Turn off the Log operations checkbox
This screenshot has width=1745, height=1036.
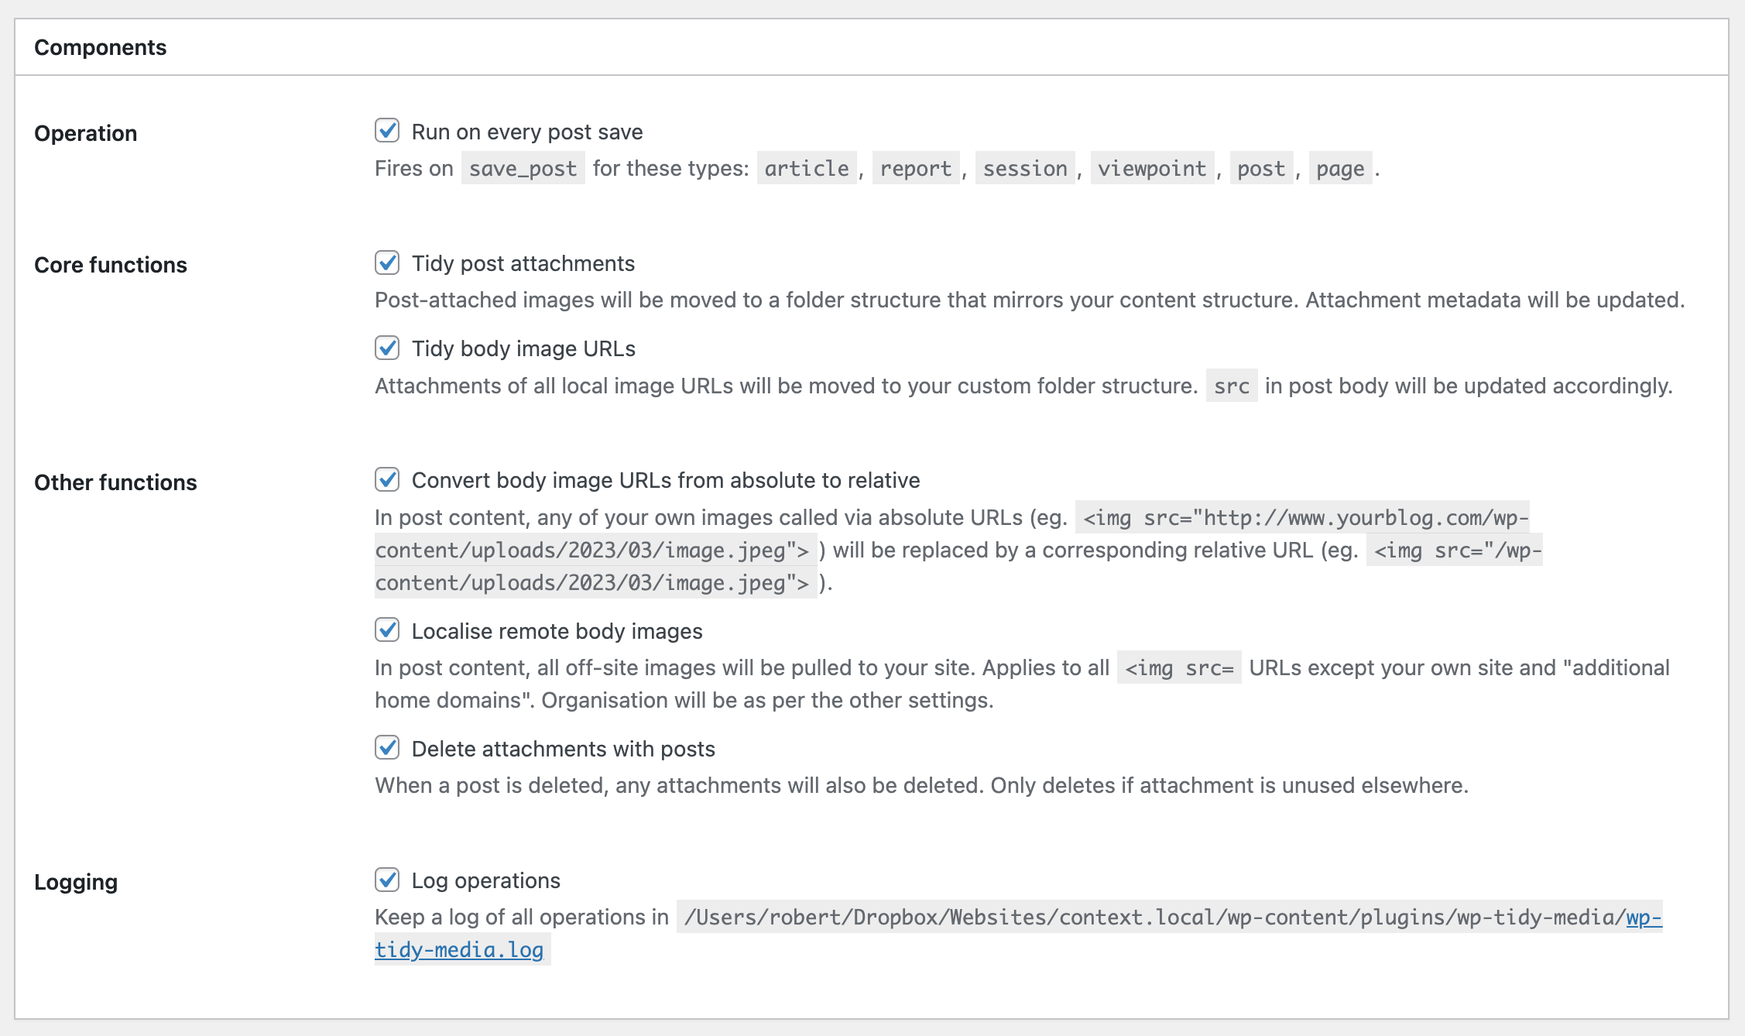point(387,880)
